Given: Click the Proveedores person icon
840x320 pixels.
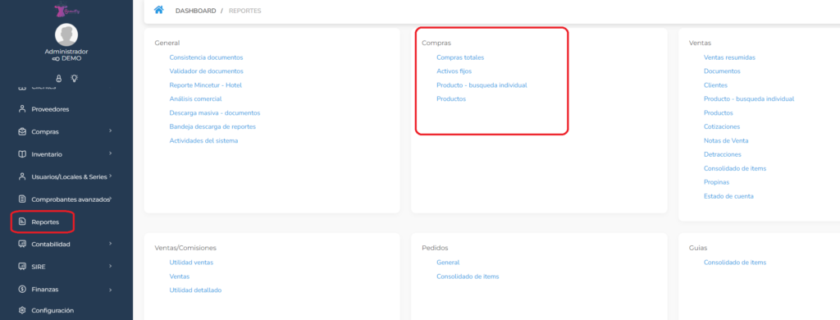Looking at the screenshot, I should 22,109.
